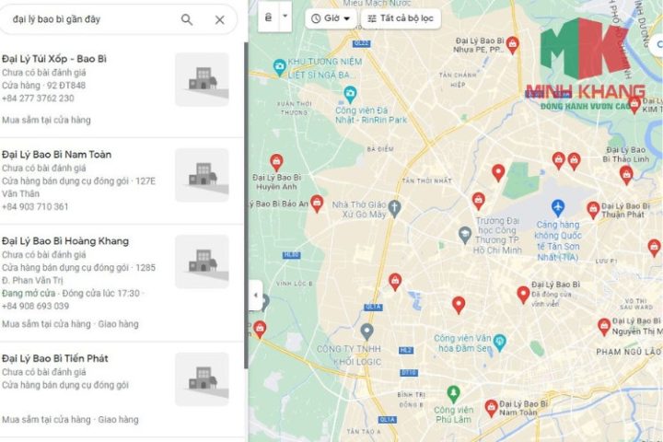Select Đại Lý Bao Bì Huyền Anh map pin
Screen dimensions: 663x442
276,162
